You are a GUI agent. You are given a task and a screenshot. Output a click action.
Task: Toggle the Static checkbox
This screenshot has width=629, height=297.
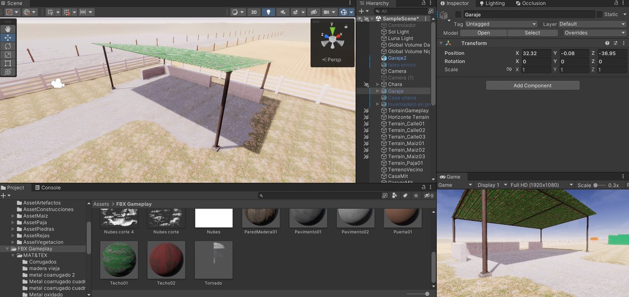pyautogui.click(x=599, y=15)
